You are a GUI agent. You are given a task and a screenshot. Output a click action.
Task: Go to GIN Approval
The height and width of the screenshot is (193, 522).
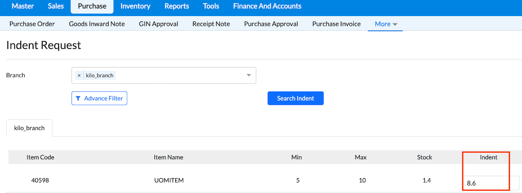[158, 24]
